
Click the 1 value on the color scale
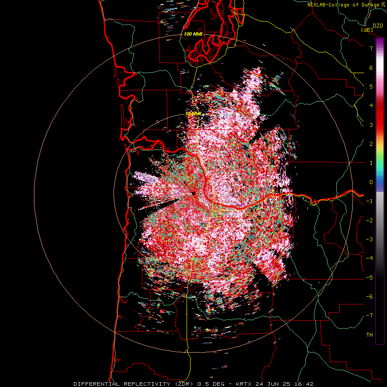tap(371, 163)
